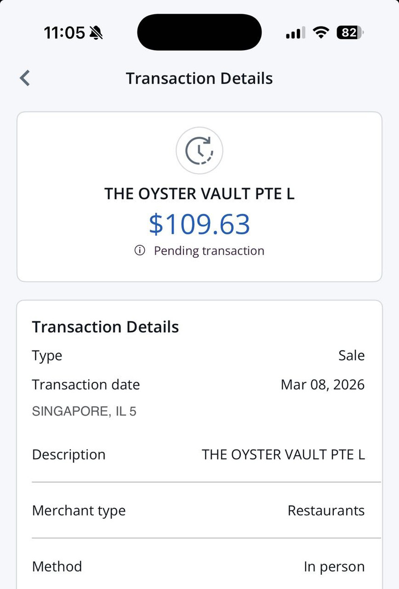This screenshot has width=399, height=589.
Task: Tap the Wi-Fi status icon
Action: coord(321,33)
